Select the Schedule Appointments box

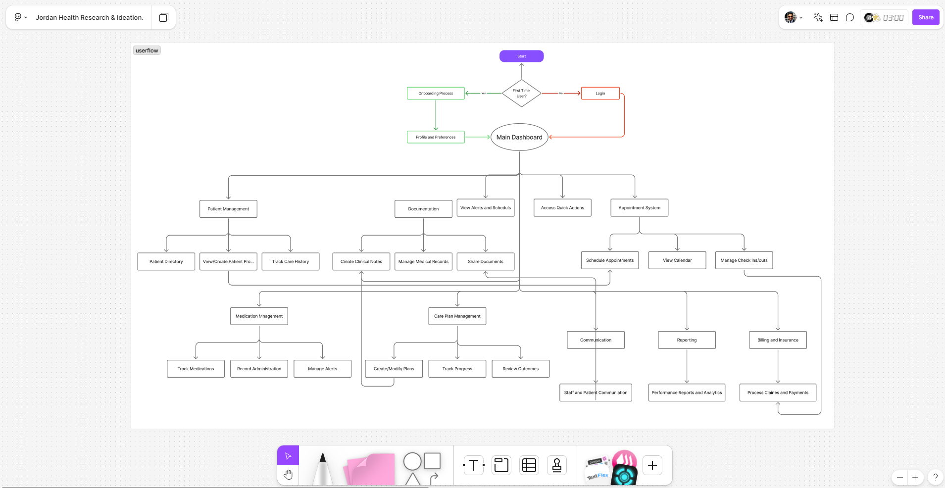point(610,260)
